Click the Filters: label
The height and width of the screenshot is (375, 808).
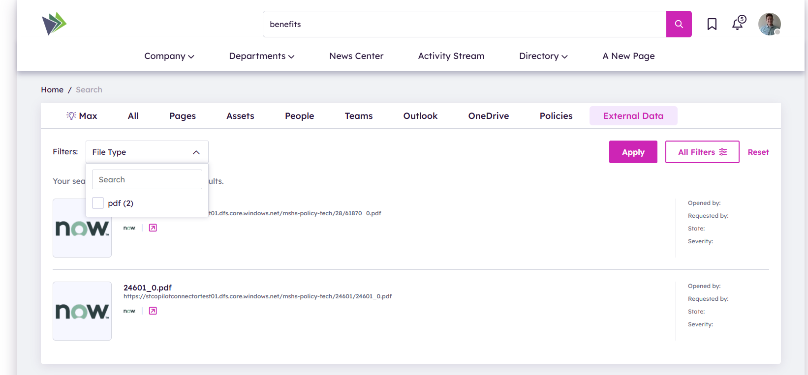(x=65, y=151)
